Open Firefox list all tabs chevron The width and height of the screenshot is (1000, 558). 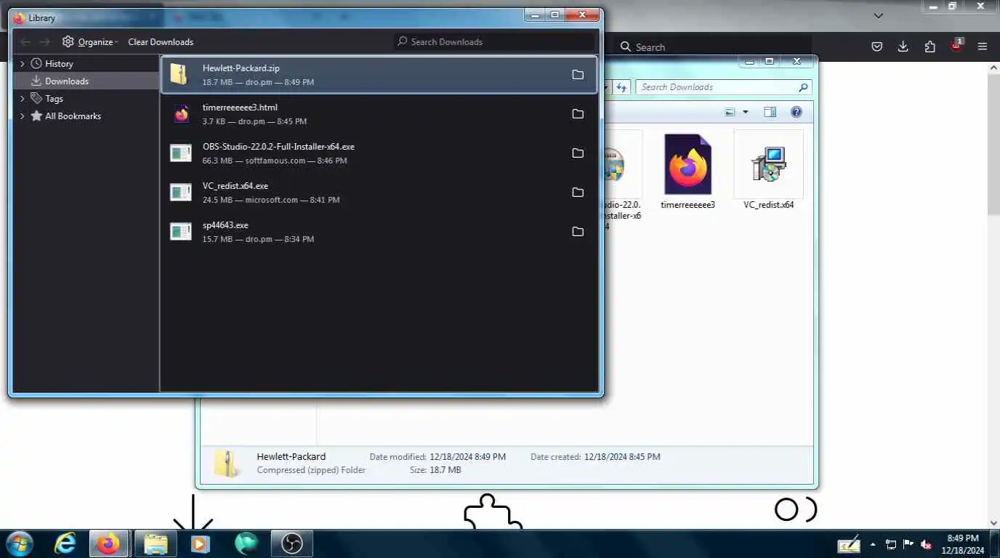click(879, 16)
